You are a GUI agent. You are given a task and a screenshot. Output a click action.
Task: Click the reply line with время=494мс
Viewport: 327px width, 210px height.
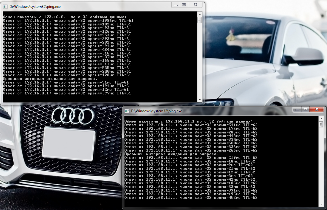point(67,46)
